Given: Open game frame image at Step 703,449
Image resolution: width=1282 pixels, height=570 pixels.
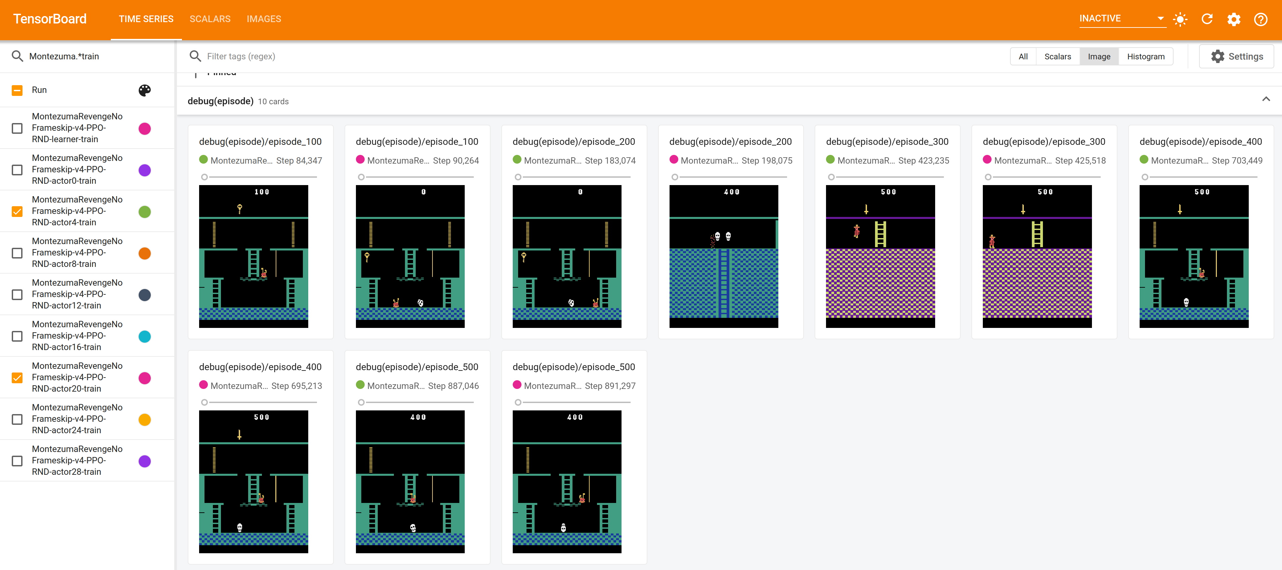Looking at the screenshot, I should (1194, 256).
